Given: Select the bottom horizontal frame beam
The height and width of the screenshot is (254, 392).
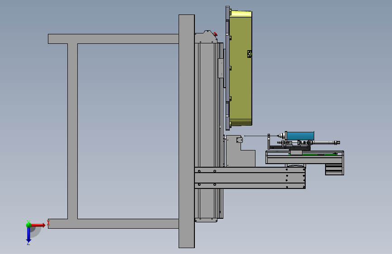Looking at the screenshot, I should [x=113, y=224].
